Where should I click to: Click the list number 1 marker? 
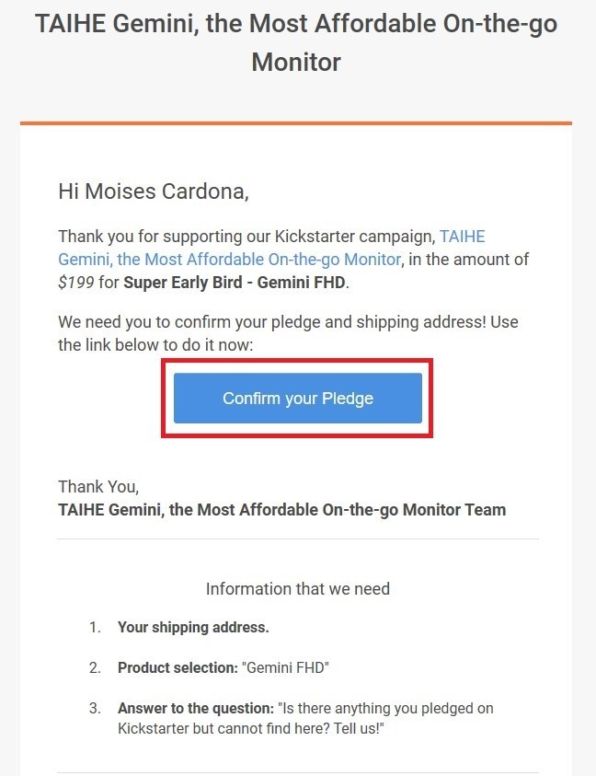(95, 628)
